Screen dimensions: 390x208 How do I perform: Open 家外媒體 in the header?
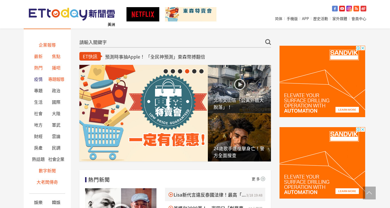[x=340, y=19]
